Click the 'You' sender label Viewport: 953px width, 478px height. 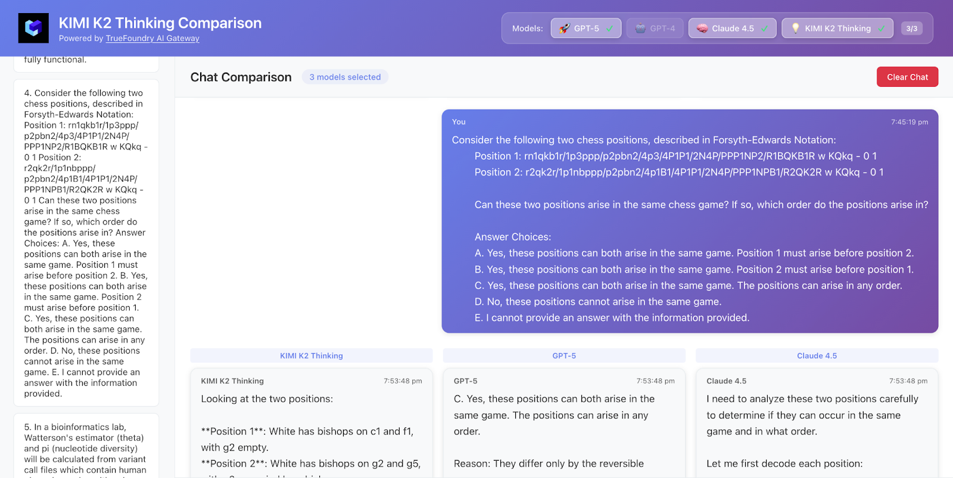[459, 122]
